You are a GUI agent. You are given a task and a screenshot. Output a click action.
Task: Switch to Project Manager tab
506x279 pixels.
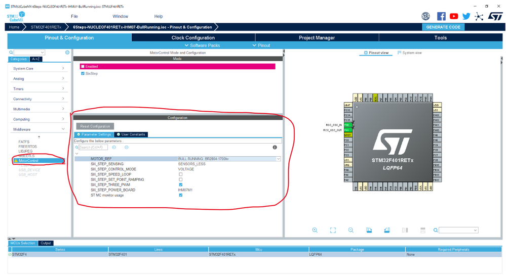point(317,38)
